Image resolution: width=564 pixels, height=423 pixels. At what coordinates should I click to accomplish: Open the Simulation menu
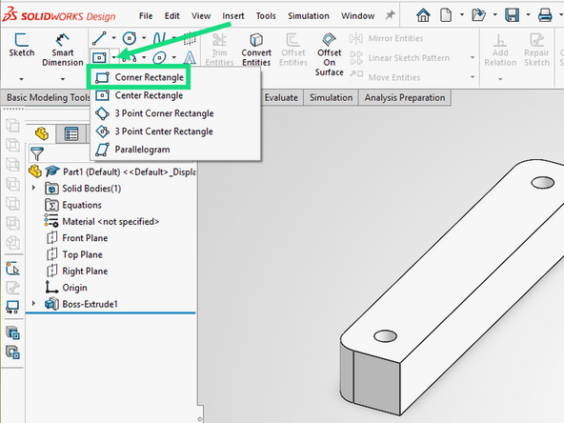[x=309, y=16]
